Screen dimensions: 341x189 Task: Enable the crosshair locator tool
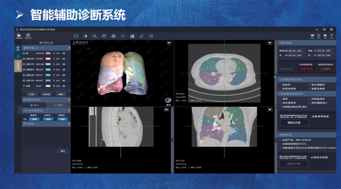pyautogui.click(x=123, y=36)
